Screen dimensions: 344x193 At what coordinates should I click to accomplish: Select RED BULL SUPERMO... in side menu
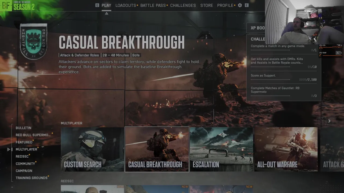pyautogui.click(x=33, y=135)
